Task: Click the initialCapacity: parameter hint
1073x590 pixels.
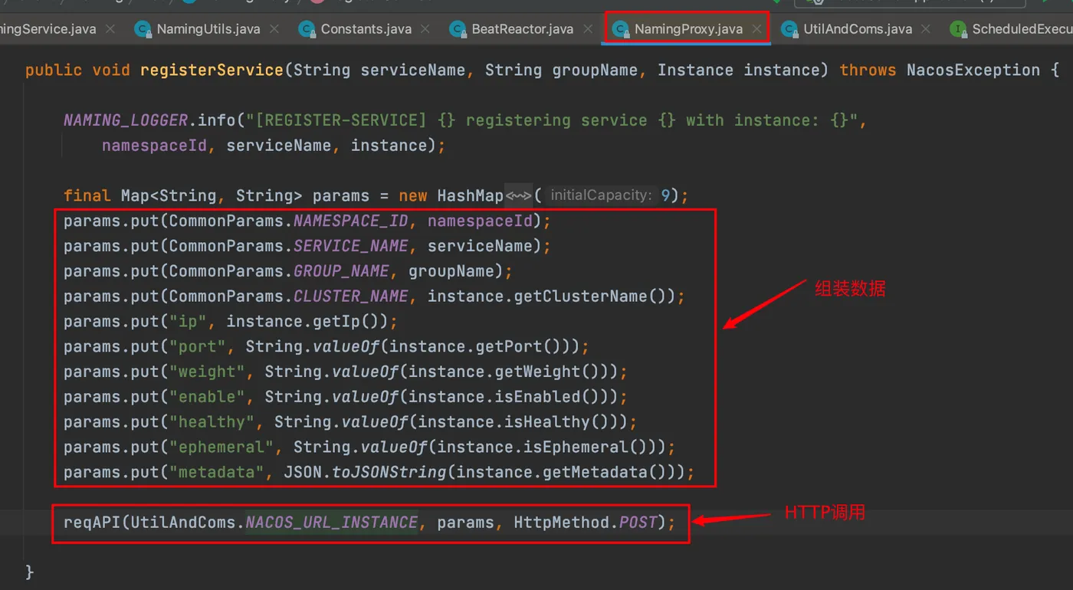Action: pos(600,195)
